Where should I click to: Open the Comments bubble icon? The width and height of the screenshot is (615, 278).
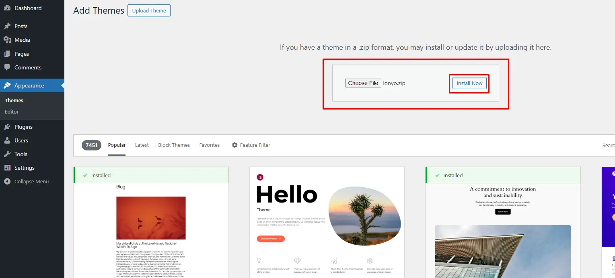click(7, 67)
